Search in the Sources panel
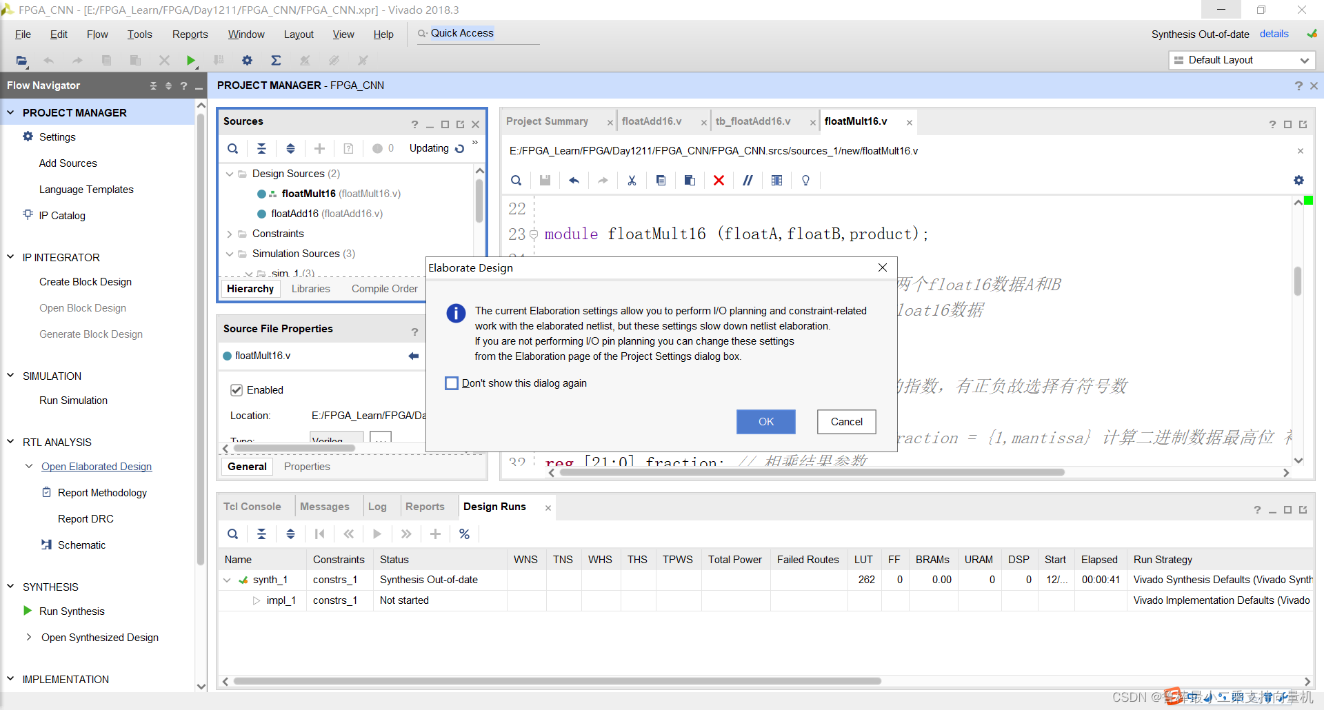Screen dimensions: 1324x710 coord(233,148)
